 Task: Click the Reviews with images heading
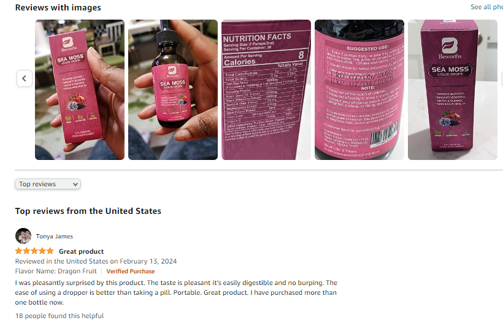click(58, 8)
